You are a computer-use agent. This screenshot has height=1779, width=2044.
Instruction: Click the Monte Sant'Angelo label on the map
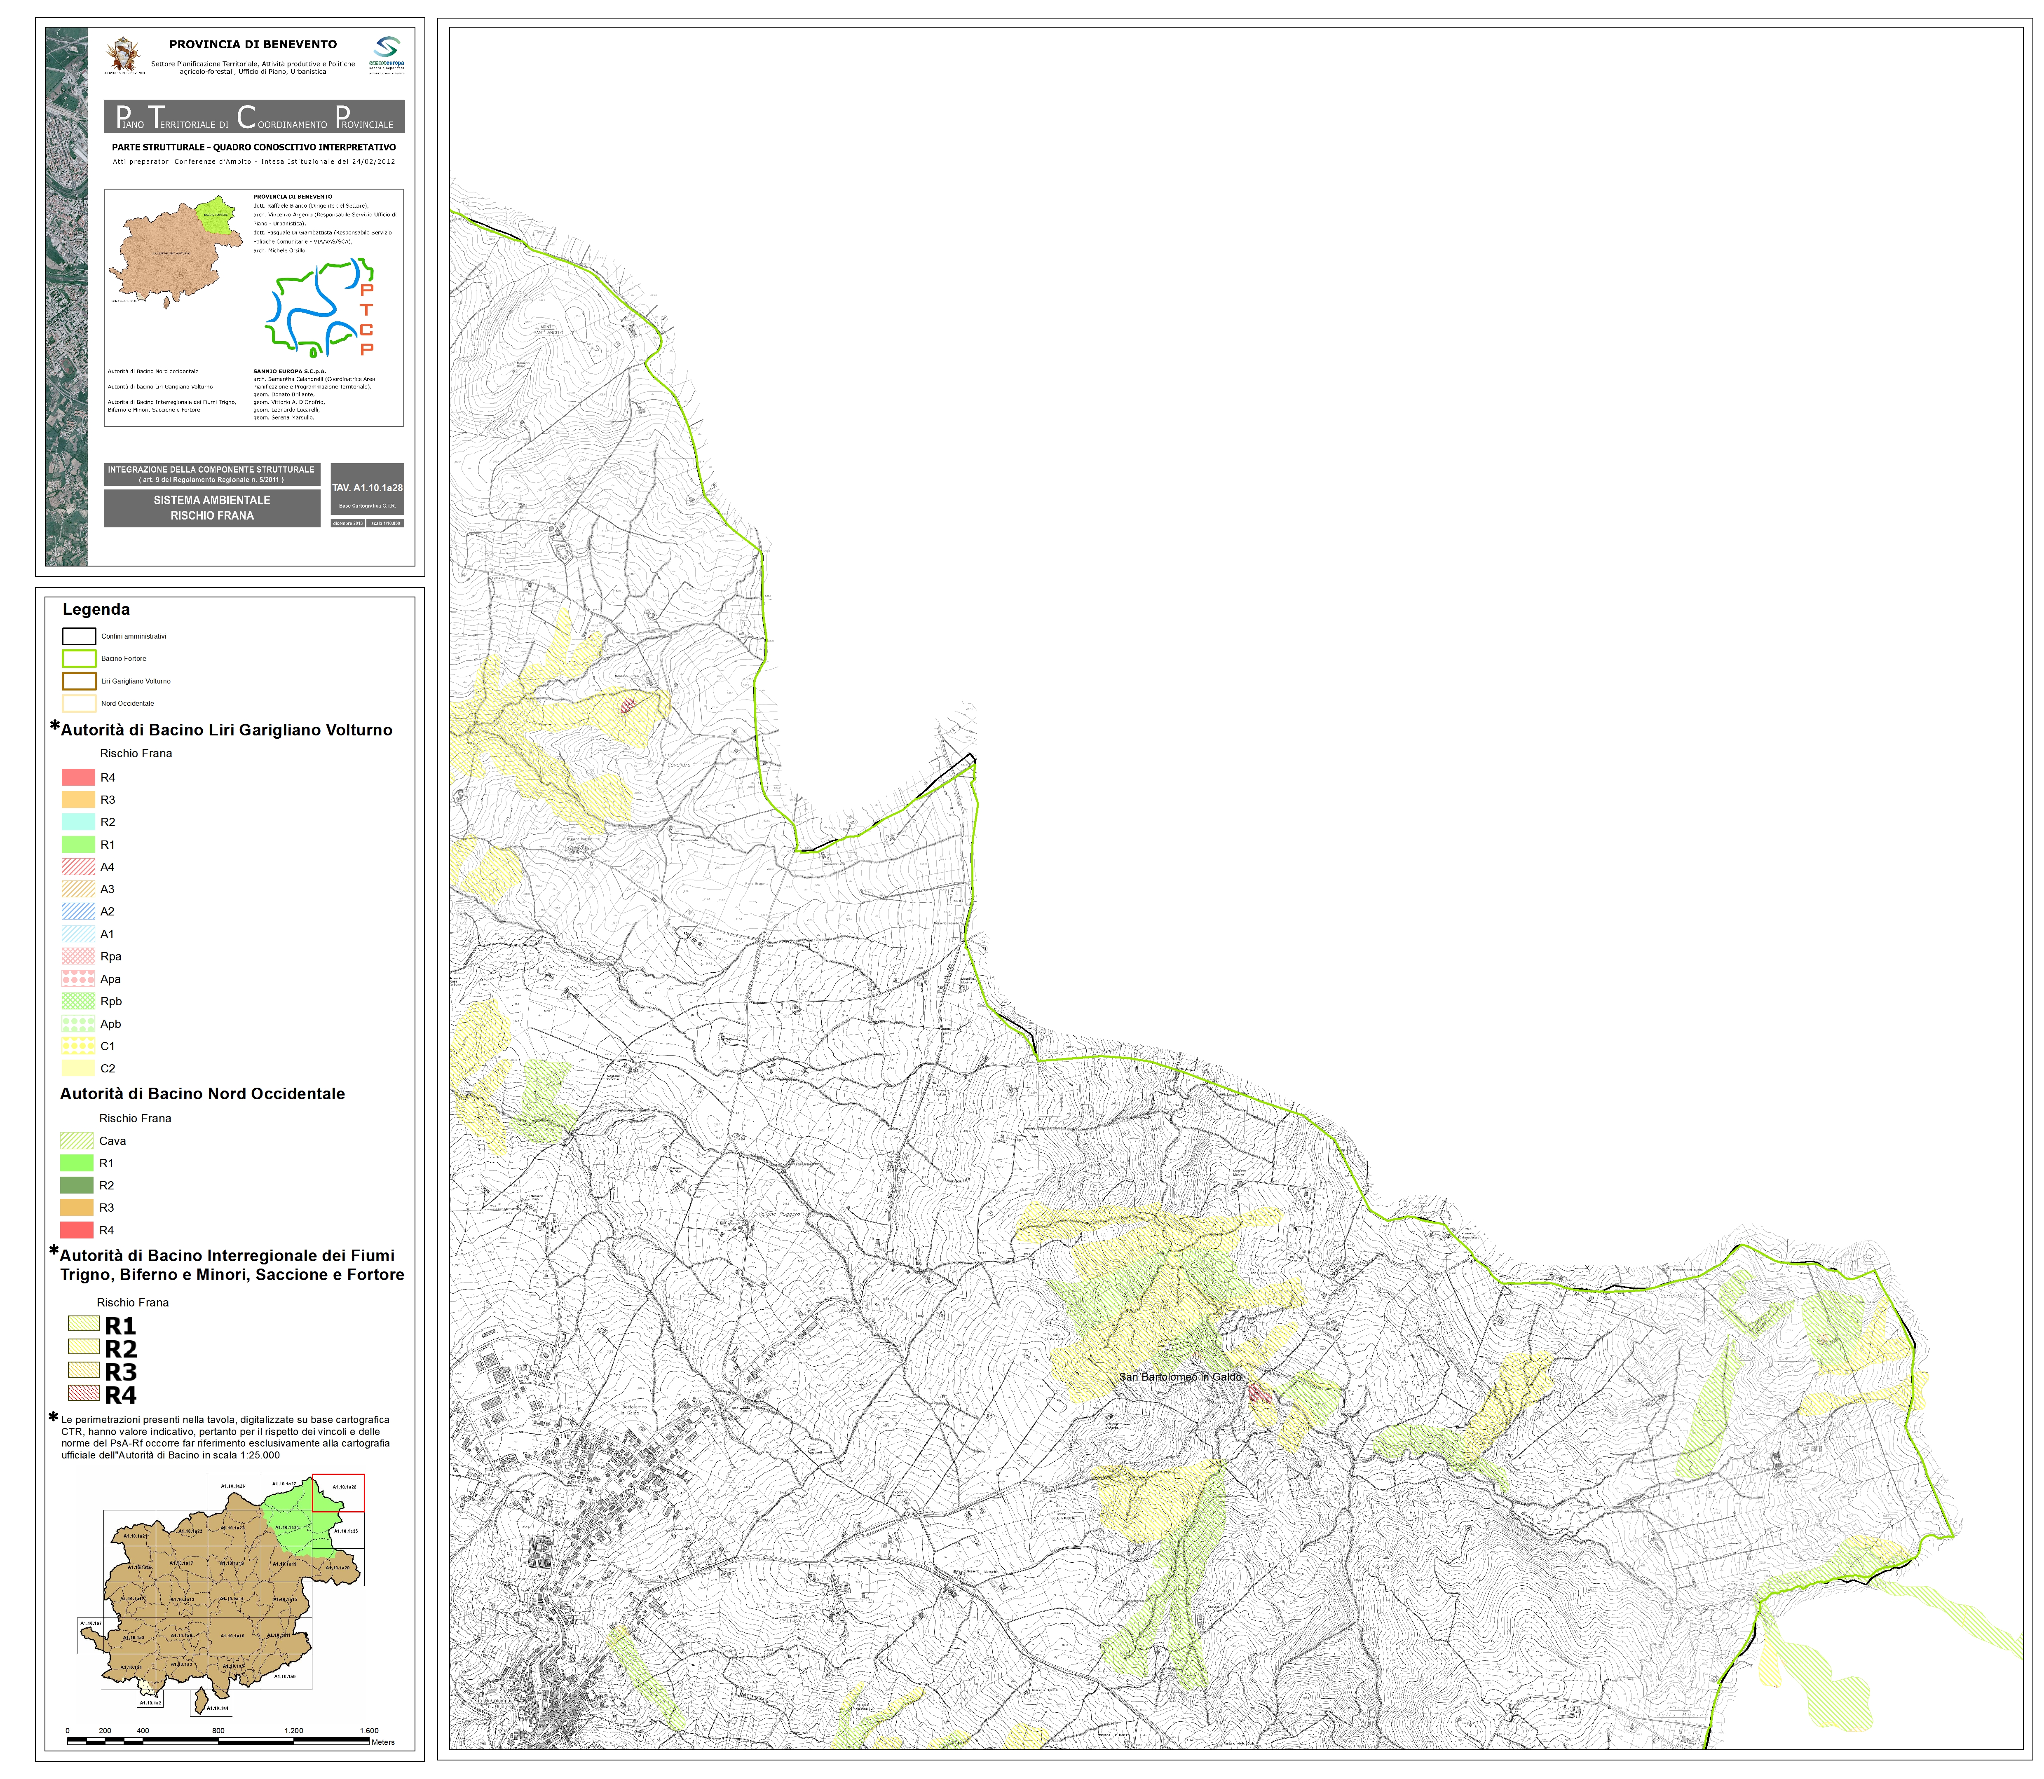coord(549,330)
